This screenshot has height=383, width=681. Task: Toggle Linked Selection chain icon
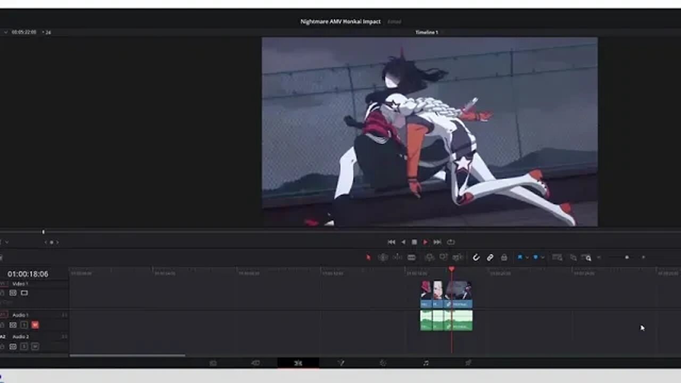490,257
